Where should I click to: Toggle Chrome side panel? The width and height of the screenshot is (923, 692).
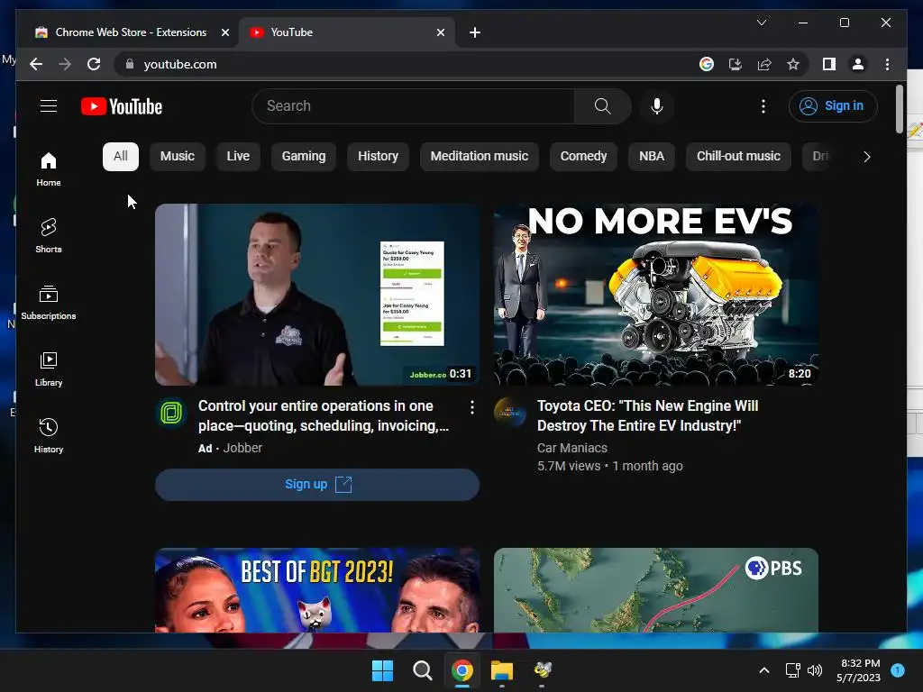point(829,64)
